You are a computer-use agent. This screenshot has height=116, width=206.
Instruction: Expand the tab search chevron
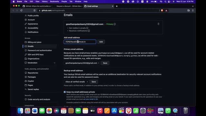click(193, 6)
